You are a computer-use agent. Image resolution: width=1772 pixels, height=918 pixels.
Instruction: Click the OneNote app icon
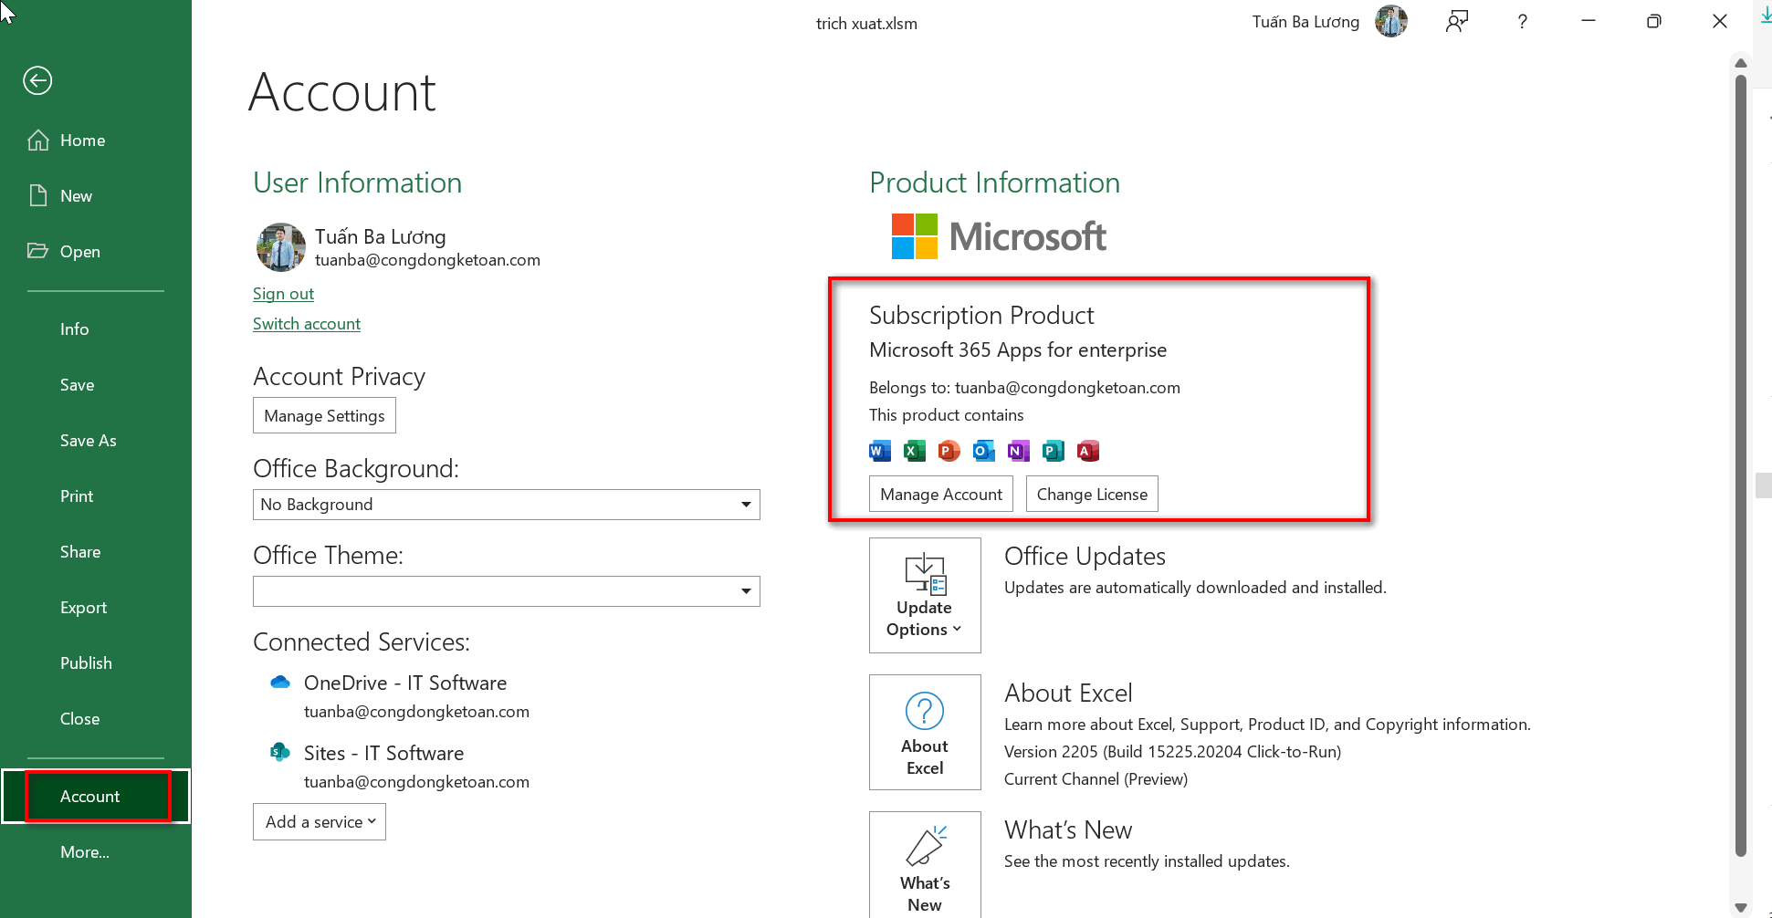[x=1019, y=451]
